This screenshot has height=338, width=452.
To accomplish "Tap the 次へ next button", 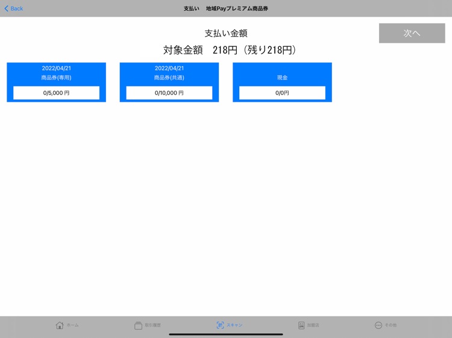I will click(412, 33).
